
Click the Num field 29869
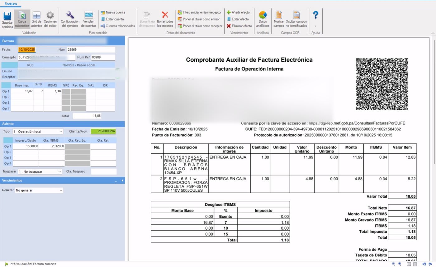[91, 50]
